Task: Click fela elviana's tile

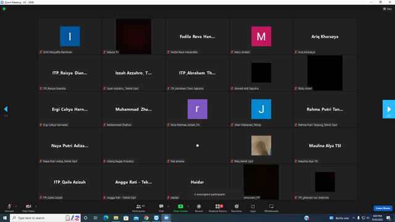Action: [197, 146]
